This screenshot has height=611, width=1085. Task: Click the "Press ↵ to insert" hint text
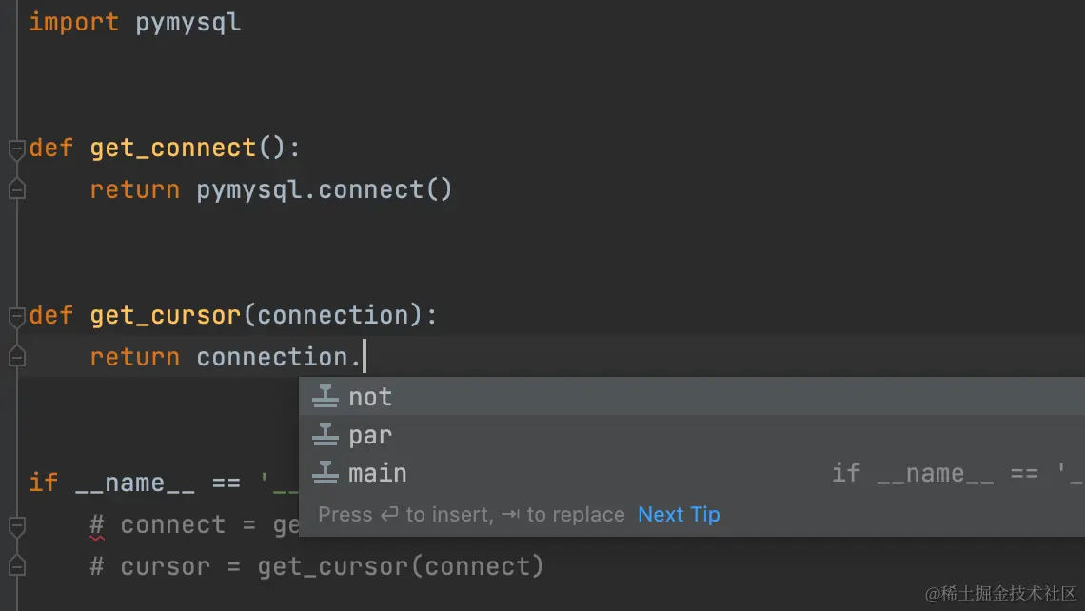(x=404, y=515)
